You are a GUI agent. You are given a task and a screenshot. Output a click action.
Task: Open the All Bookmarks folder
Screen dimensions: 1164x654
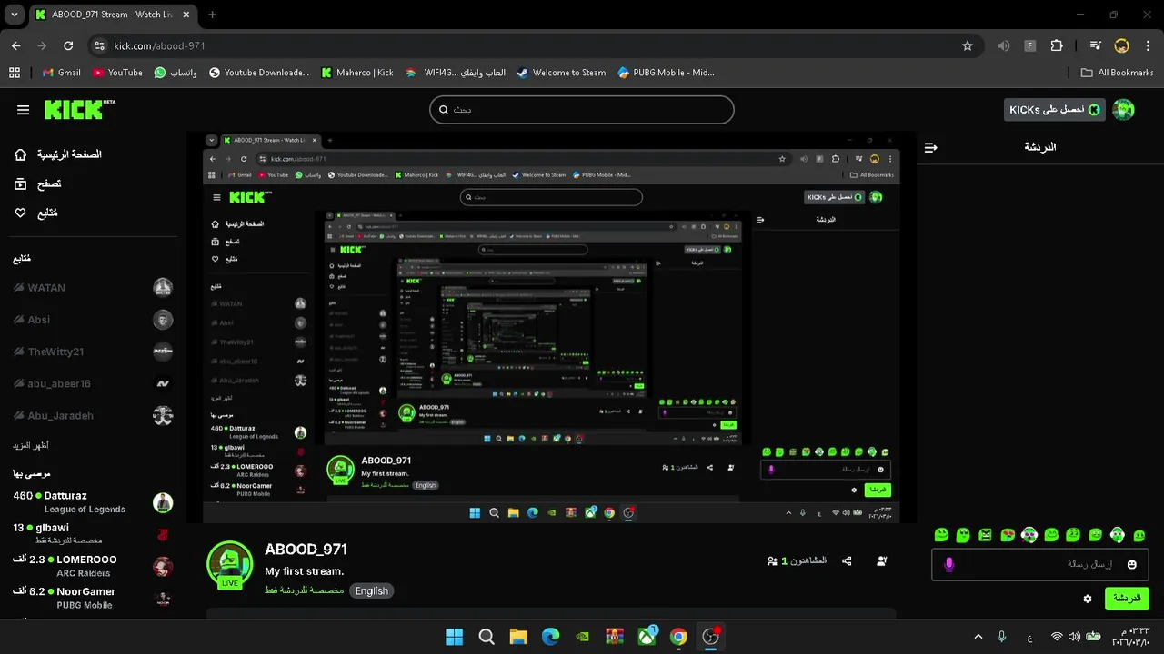point(1118,73)
